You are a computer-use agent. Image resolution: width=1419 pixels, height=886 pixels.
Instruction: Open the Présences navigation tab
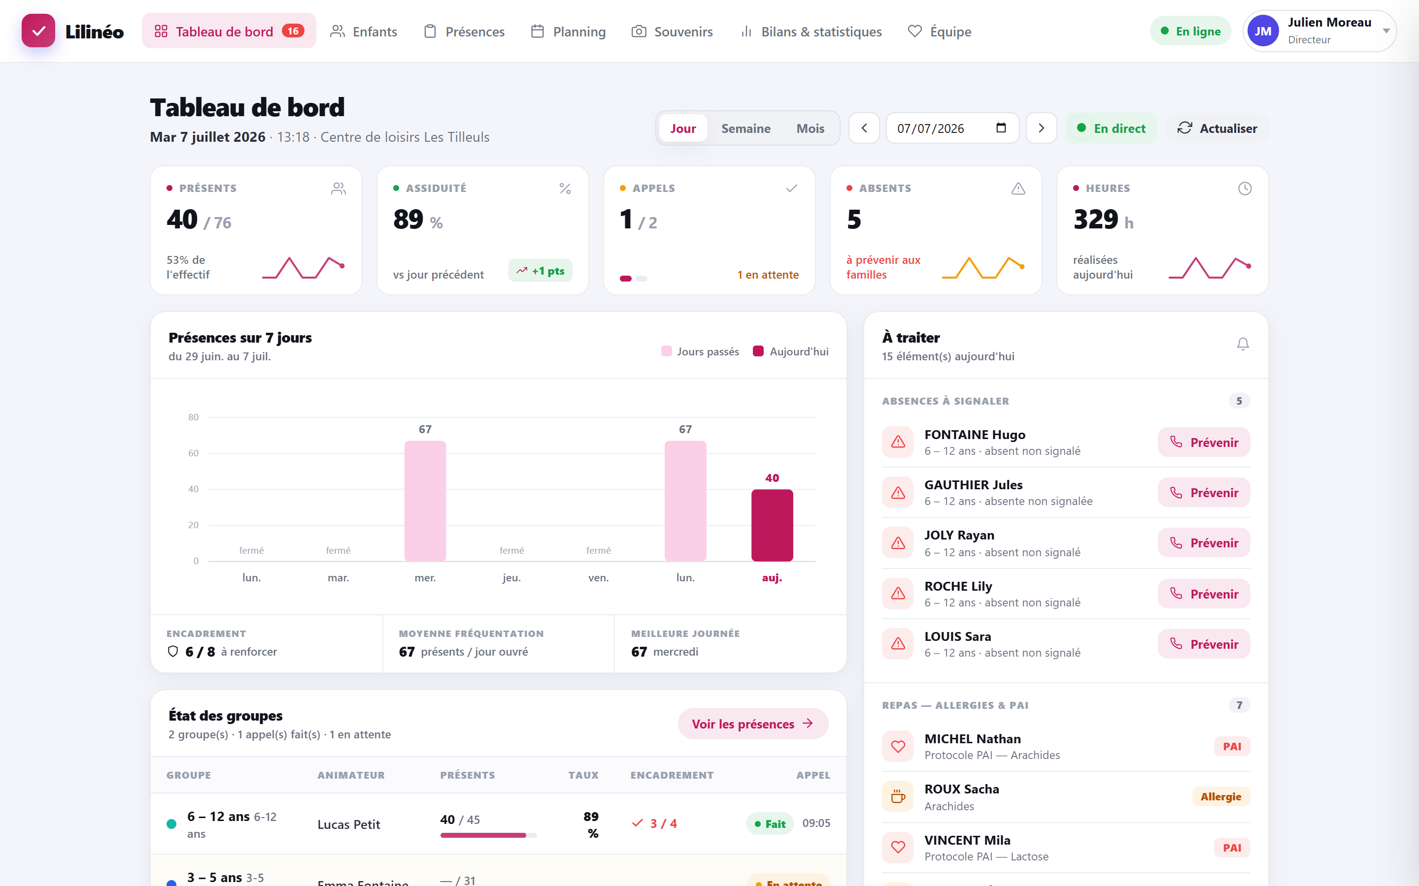[464, 32]
